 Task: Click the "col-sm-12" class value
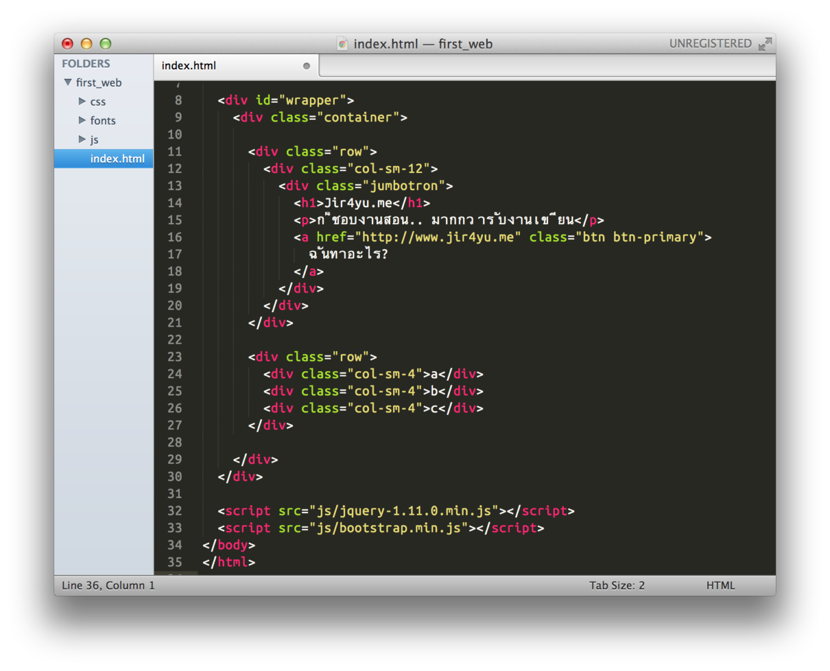[x=388, y=169]
